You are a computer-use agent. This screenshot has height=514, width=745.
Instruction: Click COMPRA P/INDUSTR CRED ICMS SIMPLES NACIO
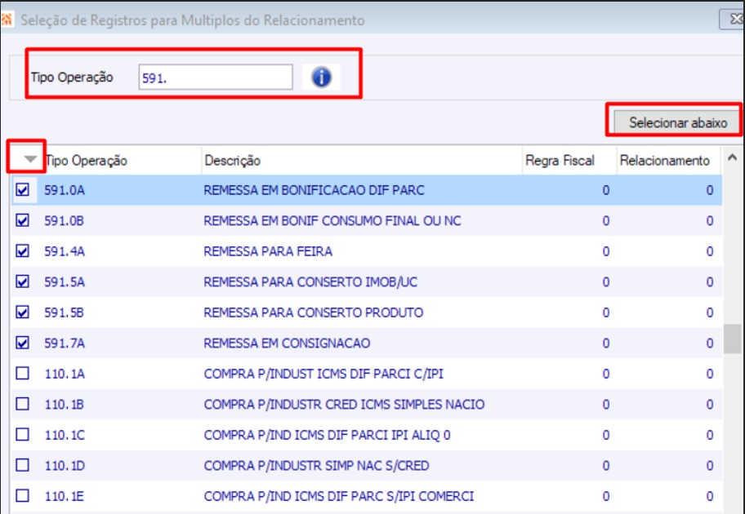click(x=344, y=405)
